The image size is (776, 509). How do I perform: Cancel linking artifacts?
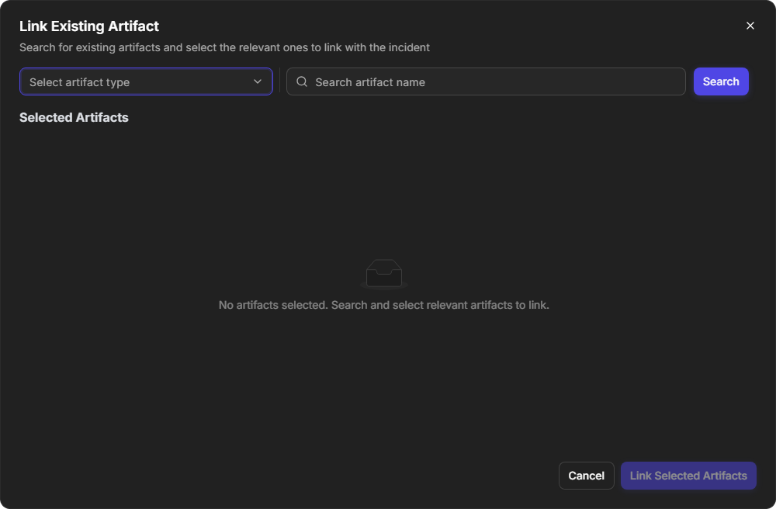tap(586, 476)
